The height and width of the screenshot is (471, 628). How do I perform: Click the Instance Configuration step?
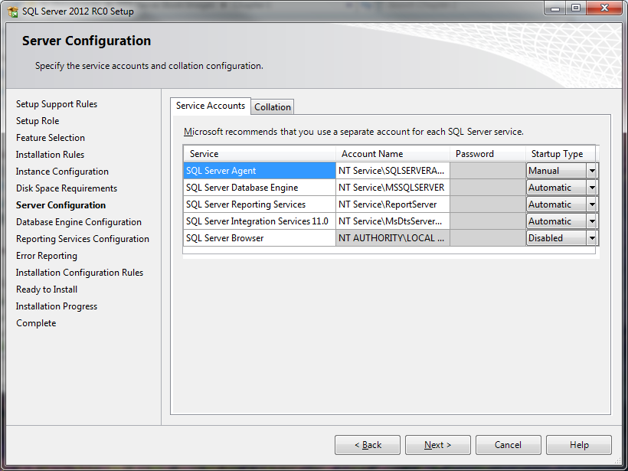[62, 172]
